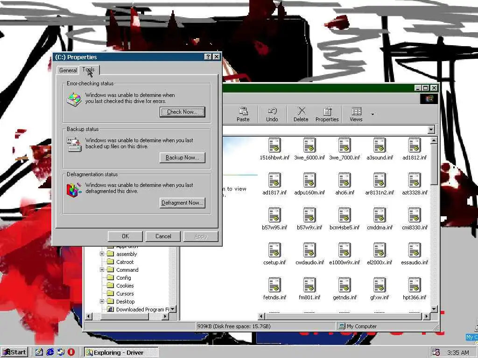Click the file pane vertical scroll up arrow
This screenshot has width=478, height=358.
[434, 140]
